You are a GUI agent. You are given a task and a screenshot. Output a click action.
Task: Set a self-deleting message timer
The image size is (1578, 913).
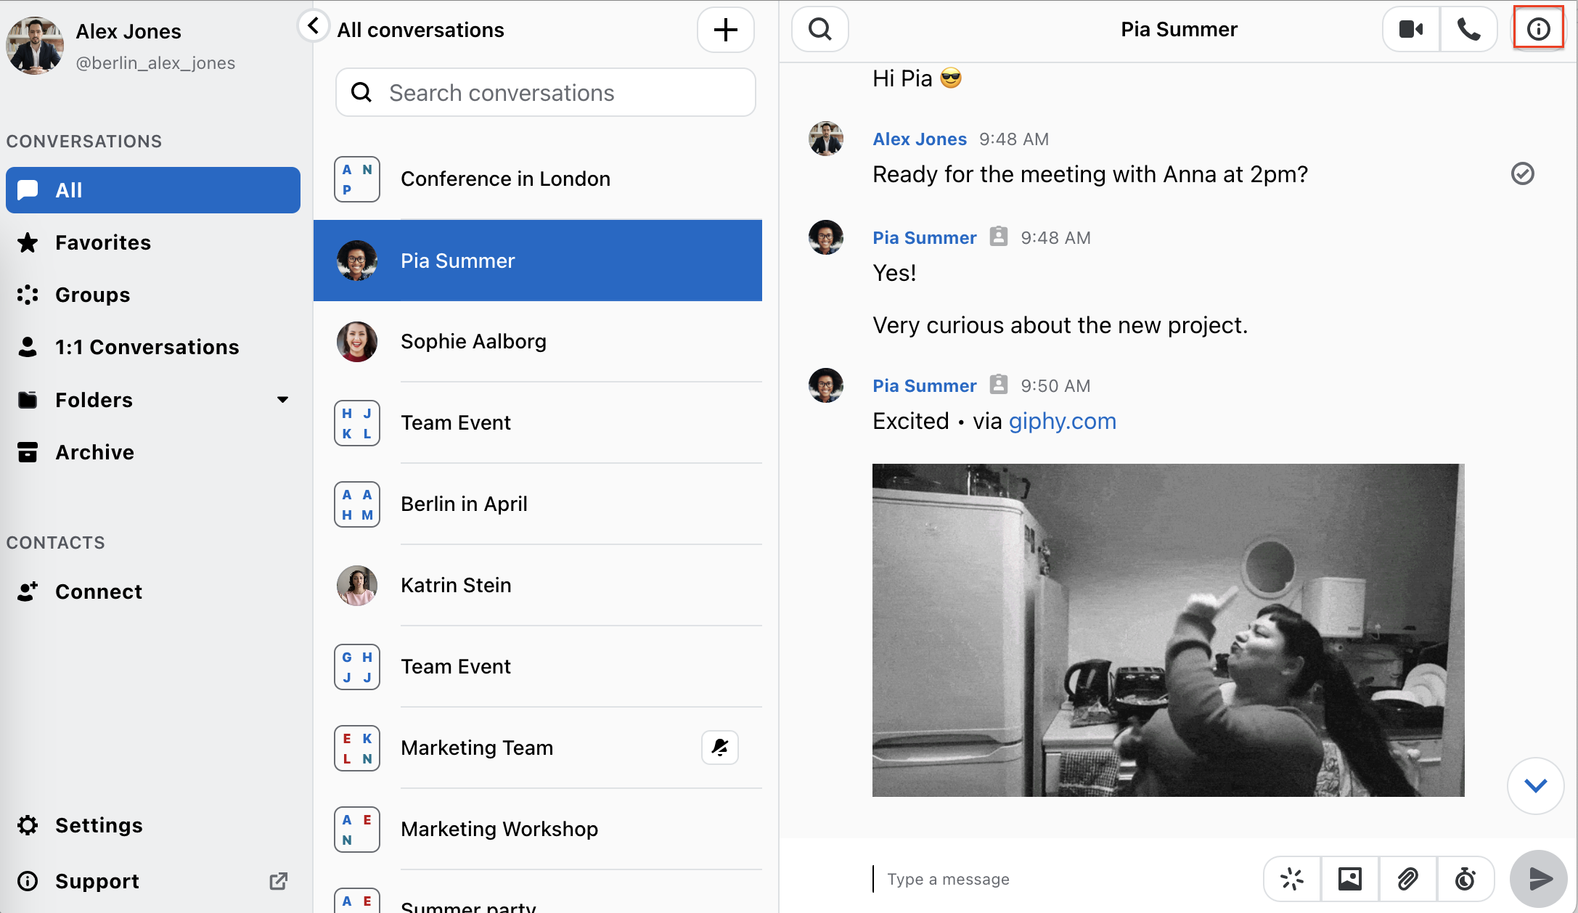point(1465,879)
